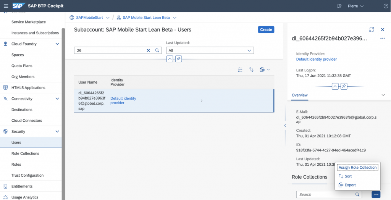Click SAP Mobile Start Lean Beta breadcrumb

click(x=146, y=18)
